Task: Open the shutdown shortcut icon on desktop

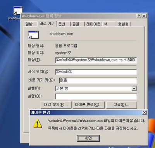Action: click(x=18, y=10)
